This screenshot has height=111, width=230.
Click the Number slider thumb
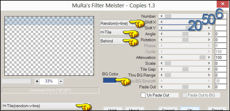pos(168,16)
